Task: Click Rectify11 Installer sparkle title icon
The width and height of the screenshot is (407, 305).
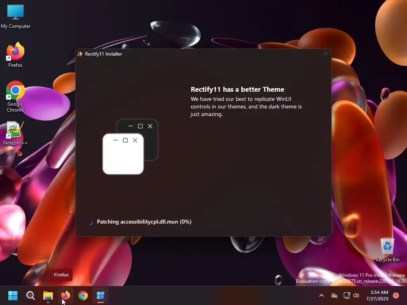Action: point(80,54)
